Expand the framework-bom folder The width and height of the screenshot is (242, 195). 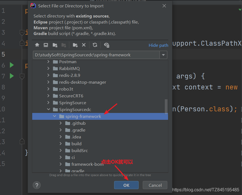coord(61,164)
